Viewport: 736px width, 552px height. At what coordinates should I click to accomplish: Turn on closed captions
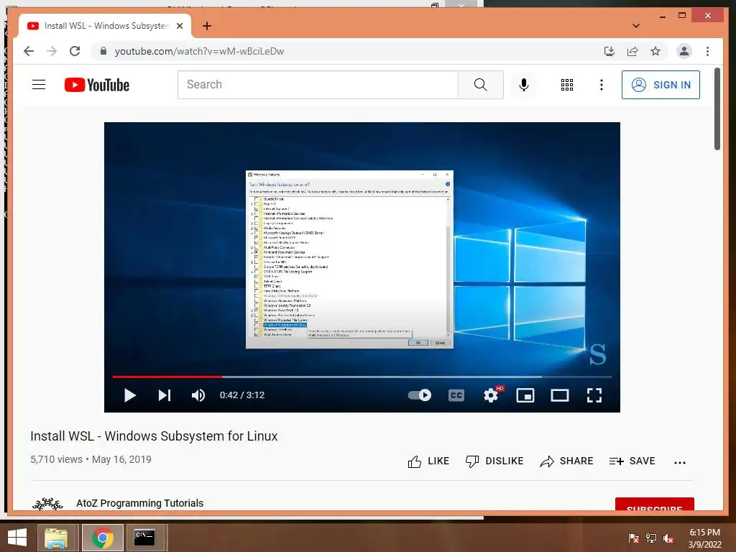[456, 395]
